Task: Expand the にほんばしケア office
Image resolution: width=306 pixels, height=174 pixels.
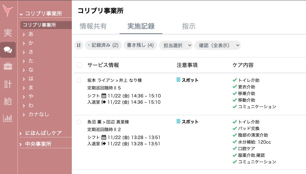Action: [20, 133]
